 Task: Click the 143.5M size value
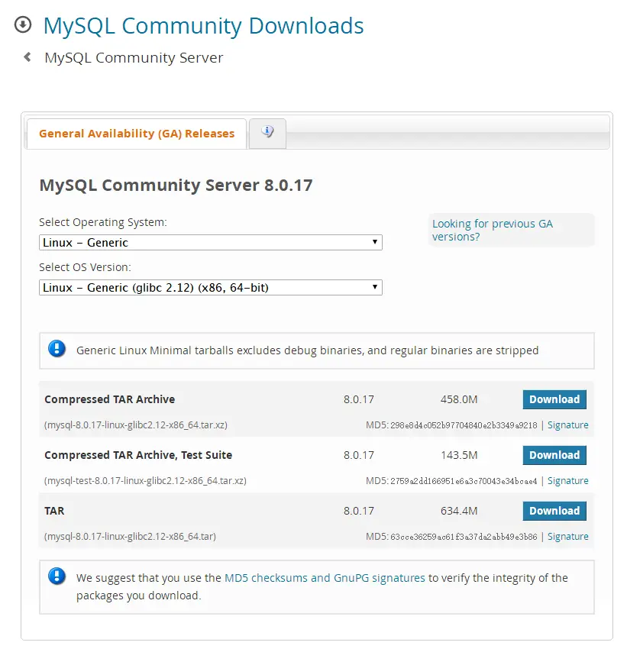(459, 455)
